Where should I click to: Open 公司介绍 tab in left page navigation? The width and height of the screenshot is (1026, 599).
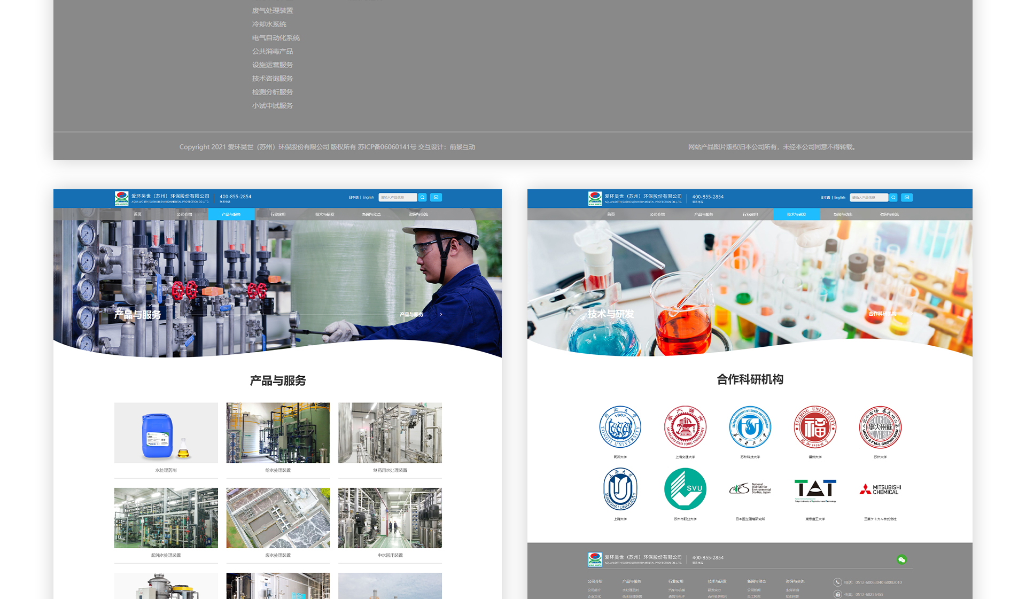pyautogui.click(x=184, y=214)
